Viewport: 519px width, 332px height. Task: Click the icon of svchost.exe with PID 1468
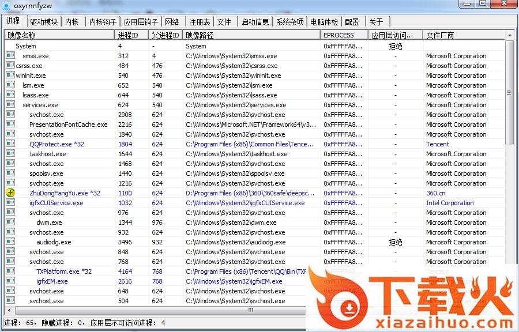click(x=10, y=163)
